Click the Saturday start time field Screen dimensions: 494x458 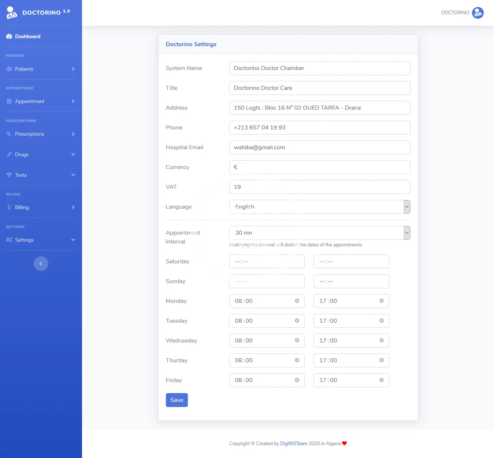click(267, 261)
